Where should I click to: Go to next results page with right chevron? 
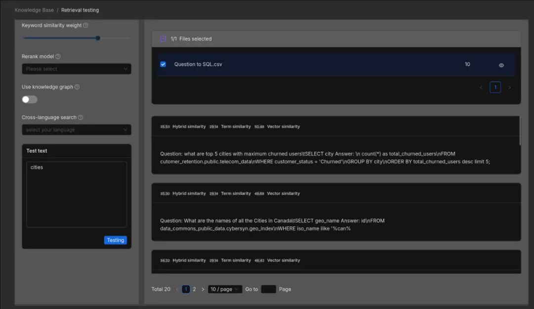[509, 87]
